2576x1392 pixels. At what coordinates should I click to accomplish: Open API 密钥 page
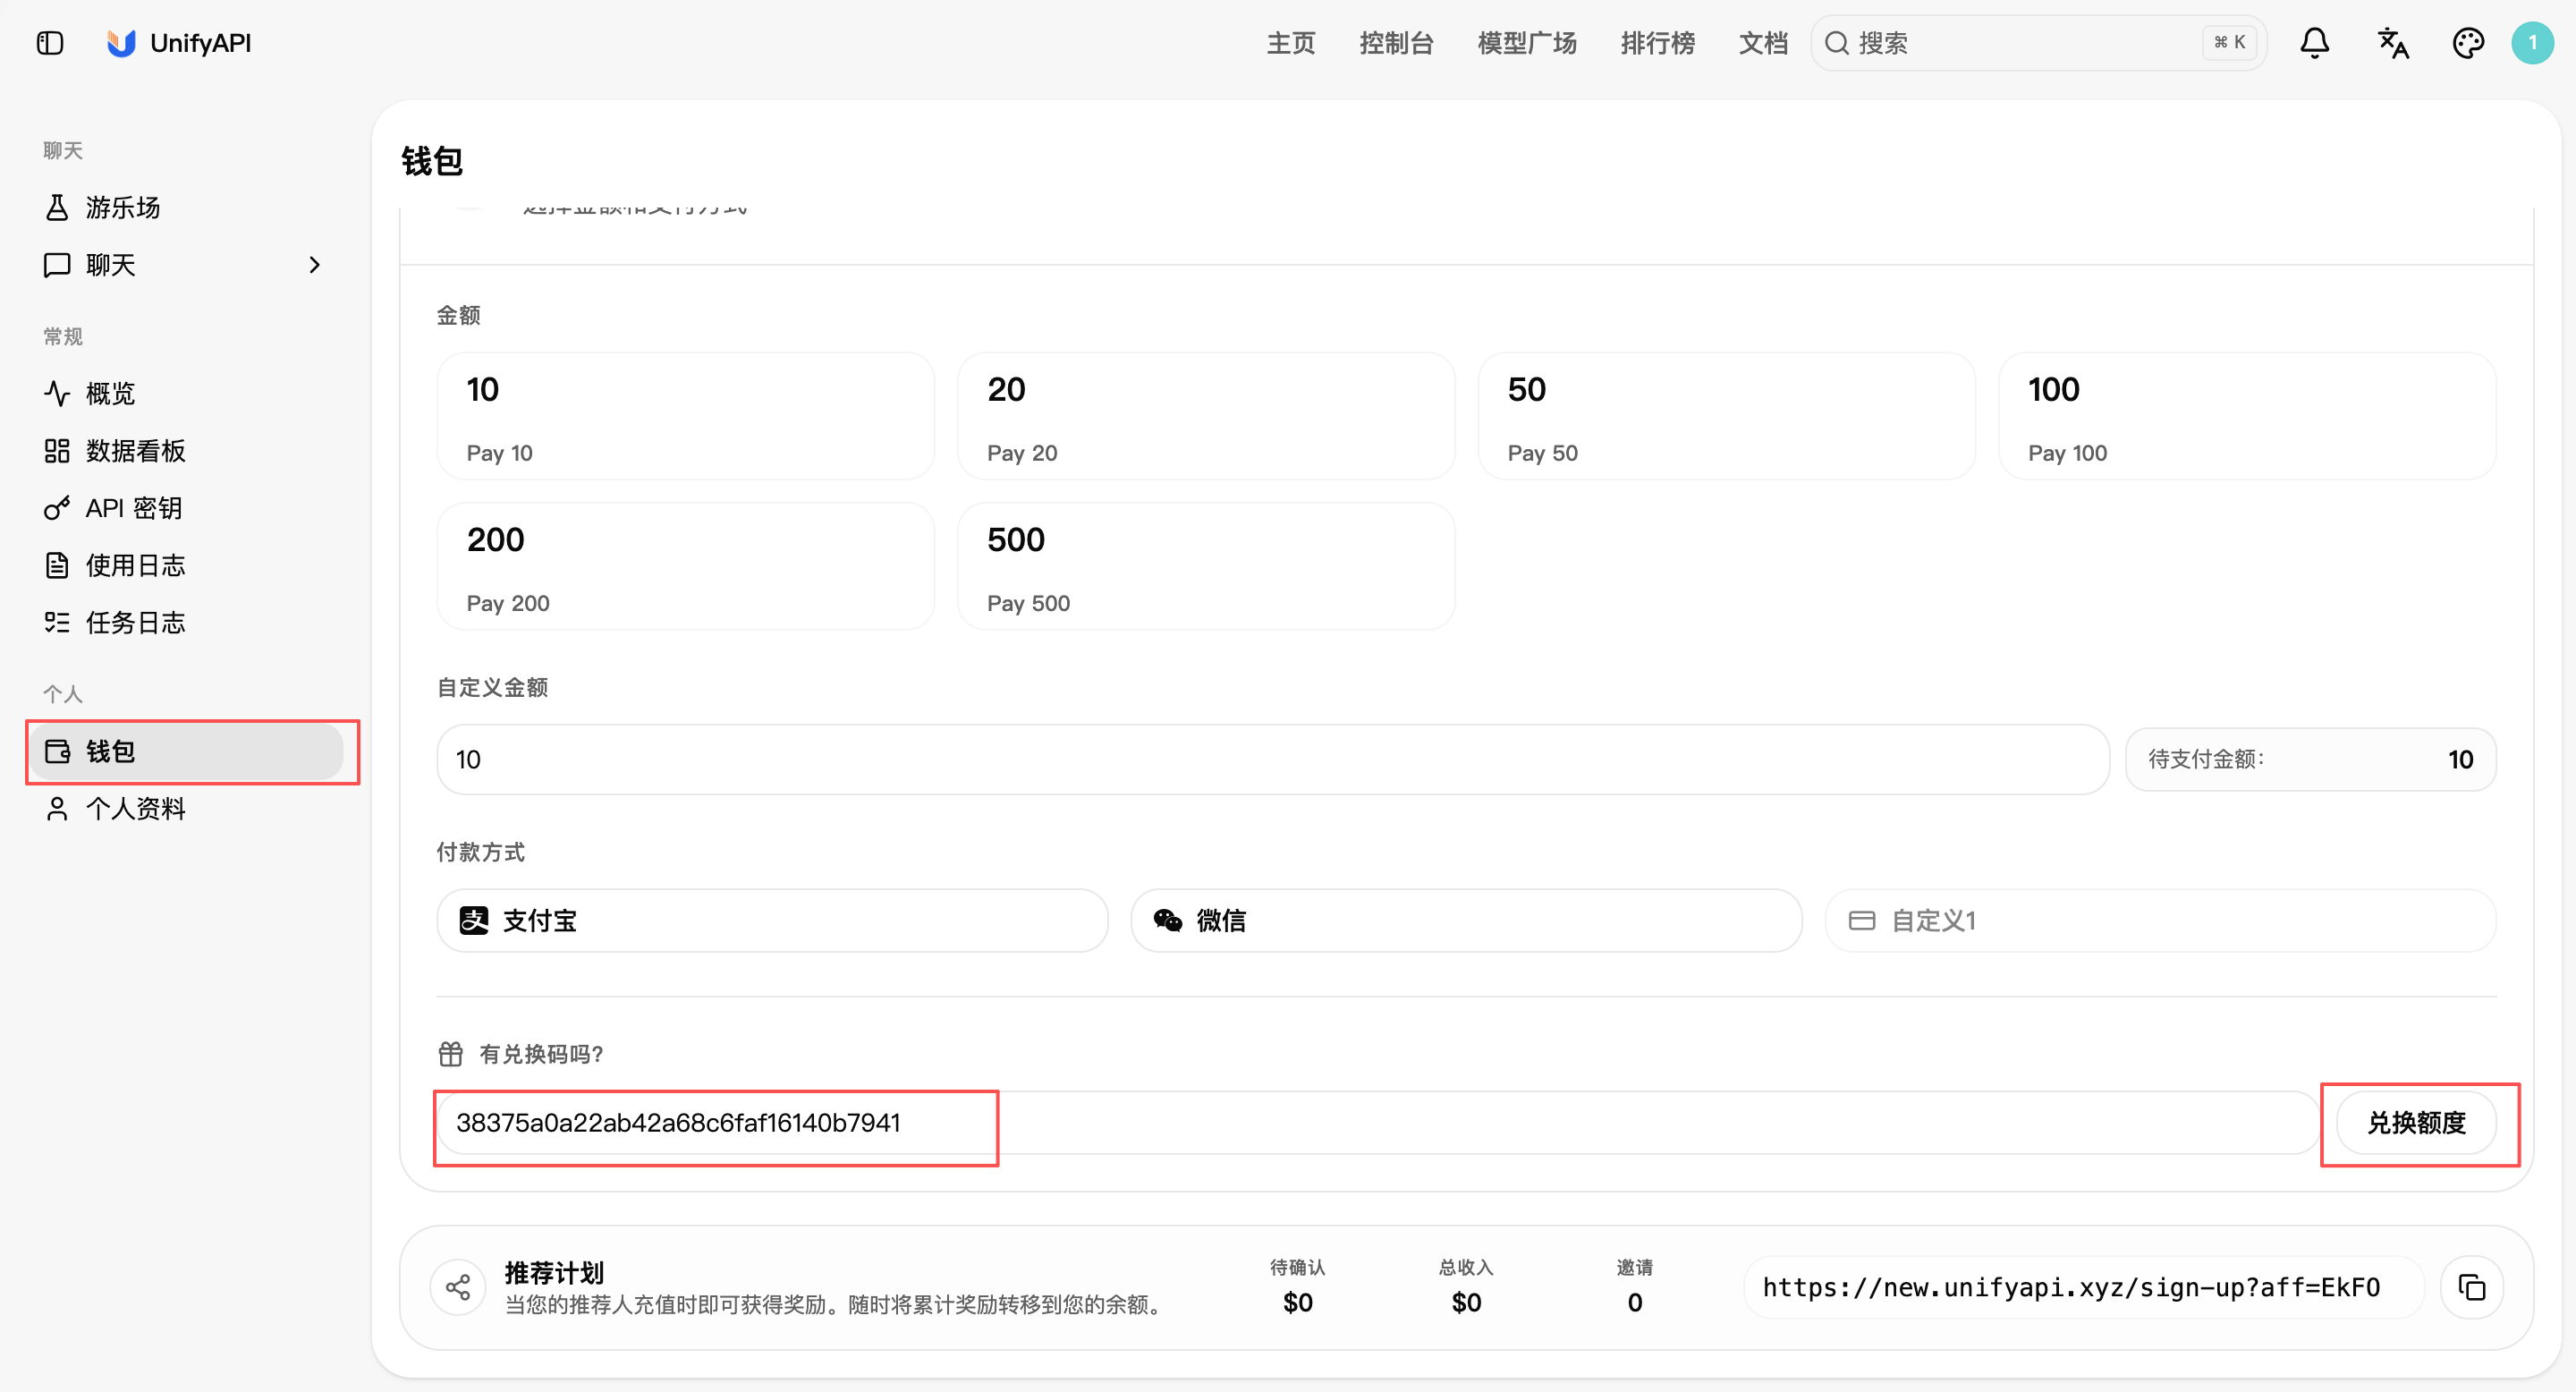click(186, 508)
